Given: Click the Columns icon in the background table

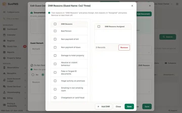Looking at the screenshot, I should click(166, 63).
